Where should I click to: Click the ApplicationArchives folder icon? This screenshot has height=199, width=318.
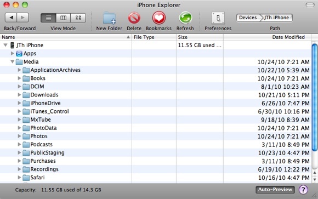pos(26,70)
